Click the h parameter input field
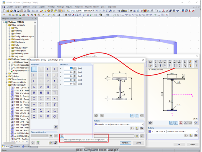Screen dimensions: 202x152 (69, 68)
